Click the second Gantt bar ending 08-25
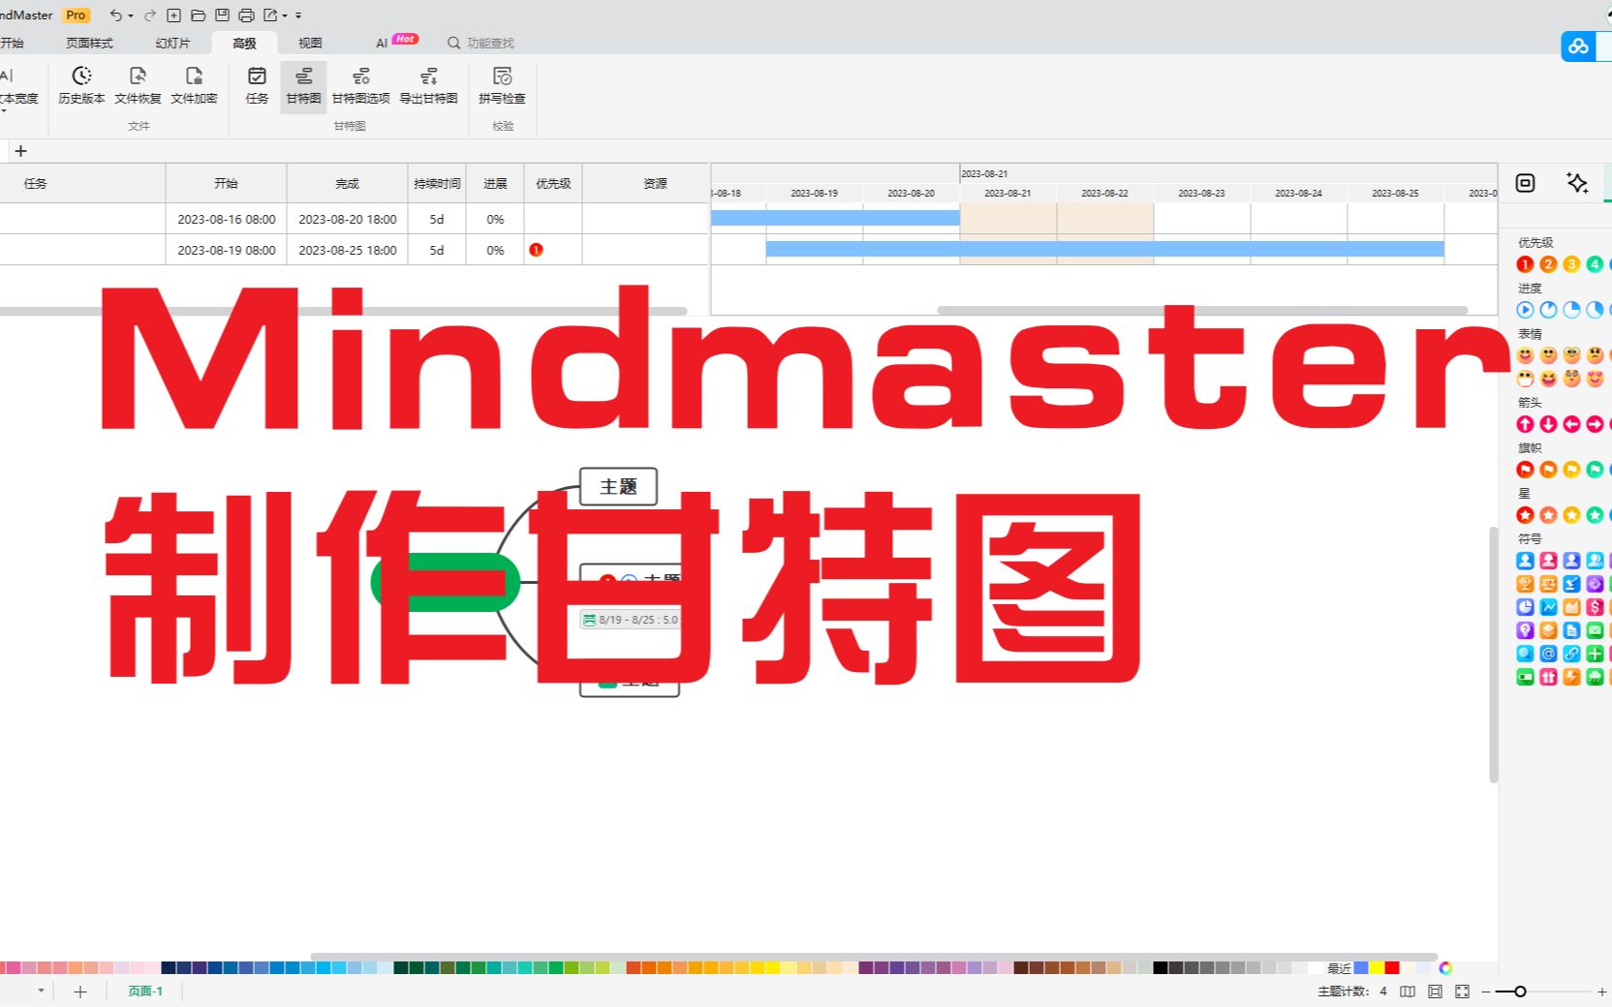Image resolution: width=1612 pixels, height=1007 pixels. [x=1104, y=249]
